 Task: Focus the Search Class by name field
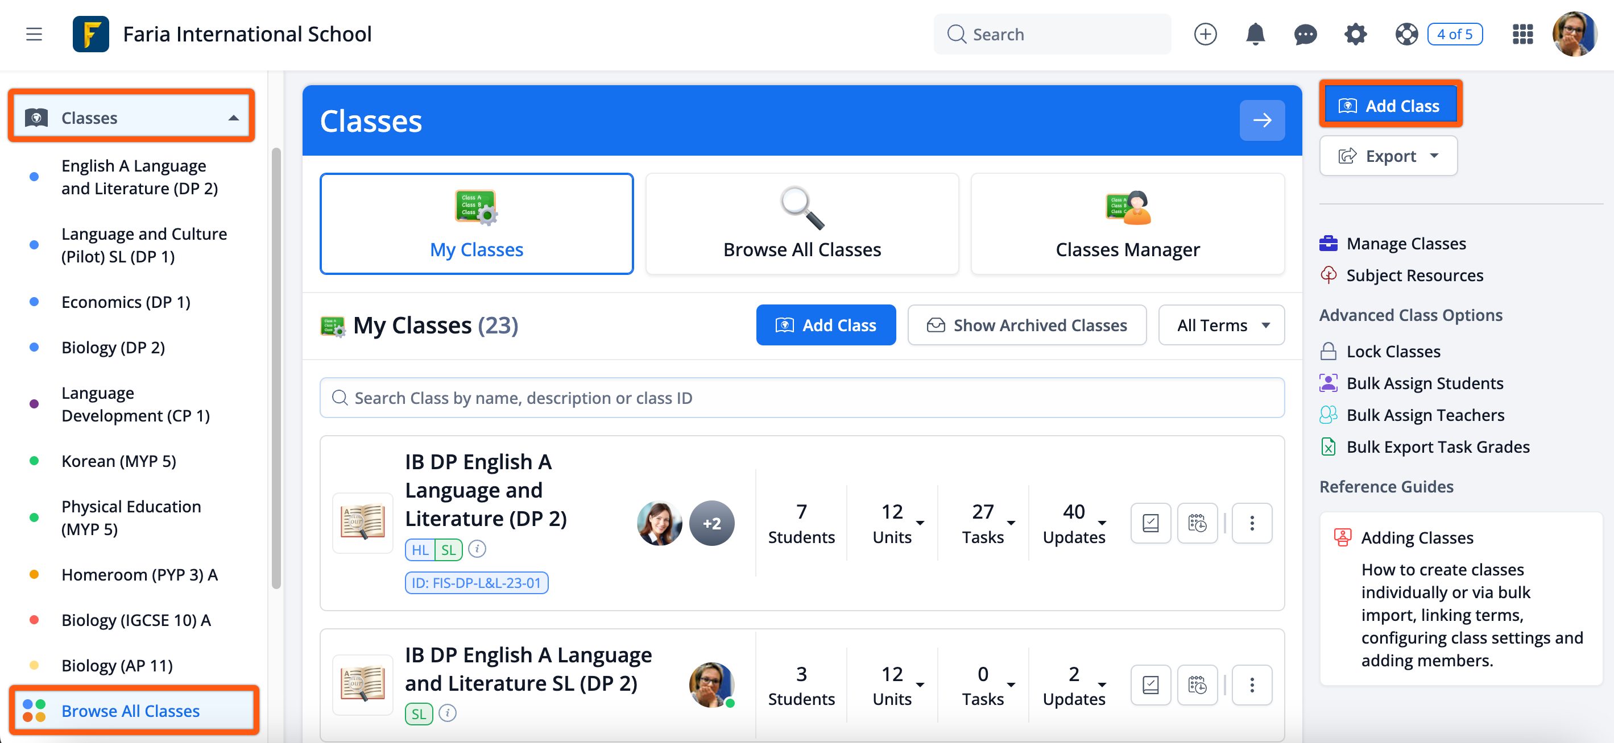click(801, 398)
